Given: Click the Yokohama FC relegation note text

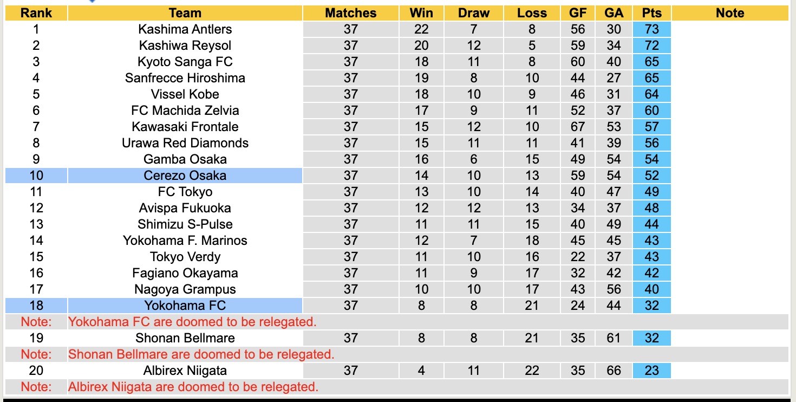Looking at the screenshot, I should (192, 322).
